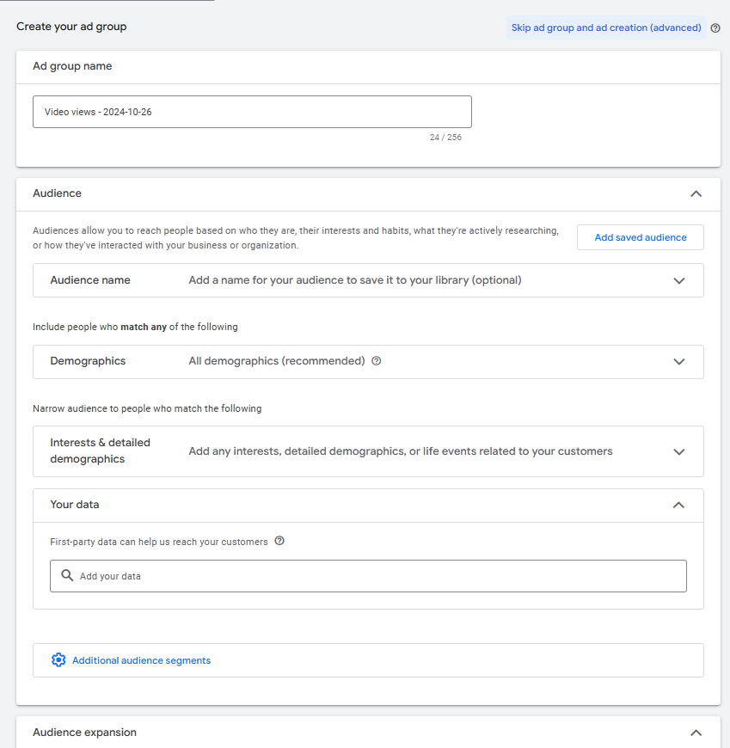Screen dimensions: 730x748
Task: Click the magnifier icon in Add your data
Action: 67,576
